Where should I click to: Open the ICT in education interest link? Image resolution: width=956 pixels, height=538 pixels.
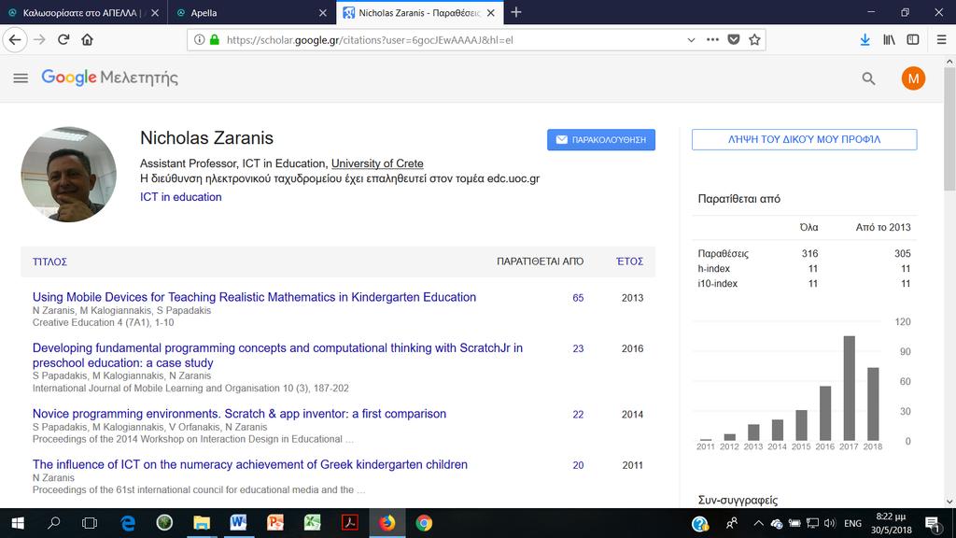click(180, 197)
